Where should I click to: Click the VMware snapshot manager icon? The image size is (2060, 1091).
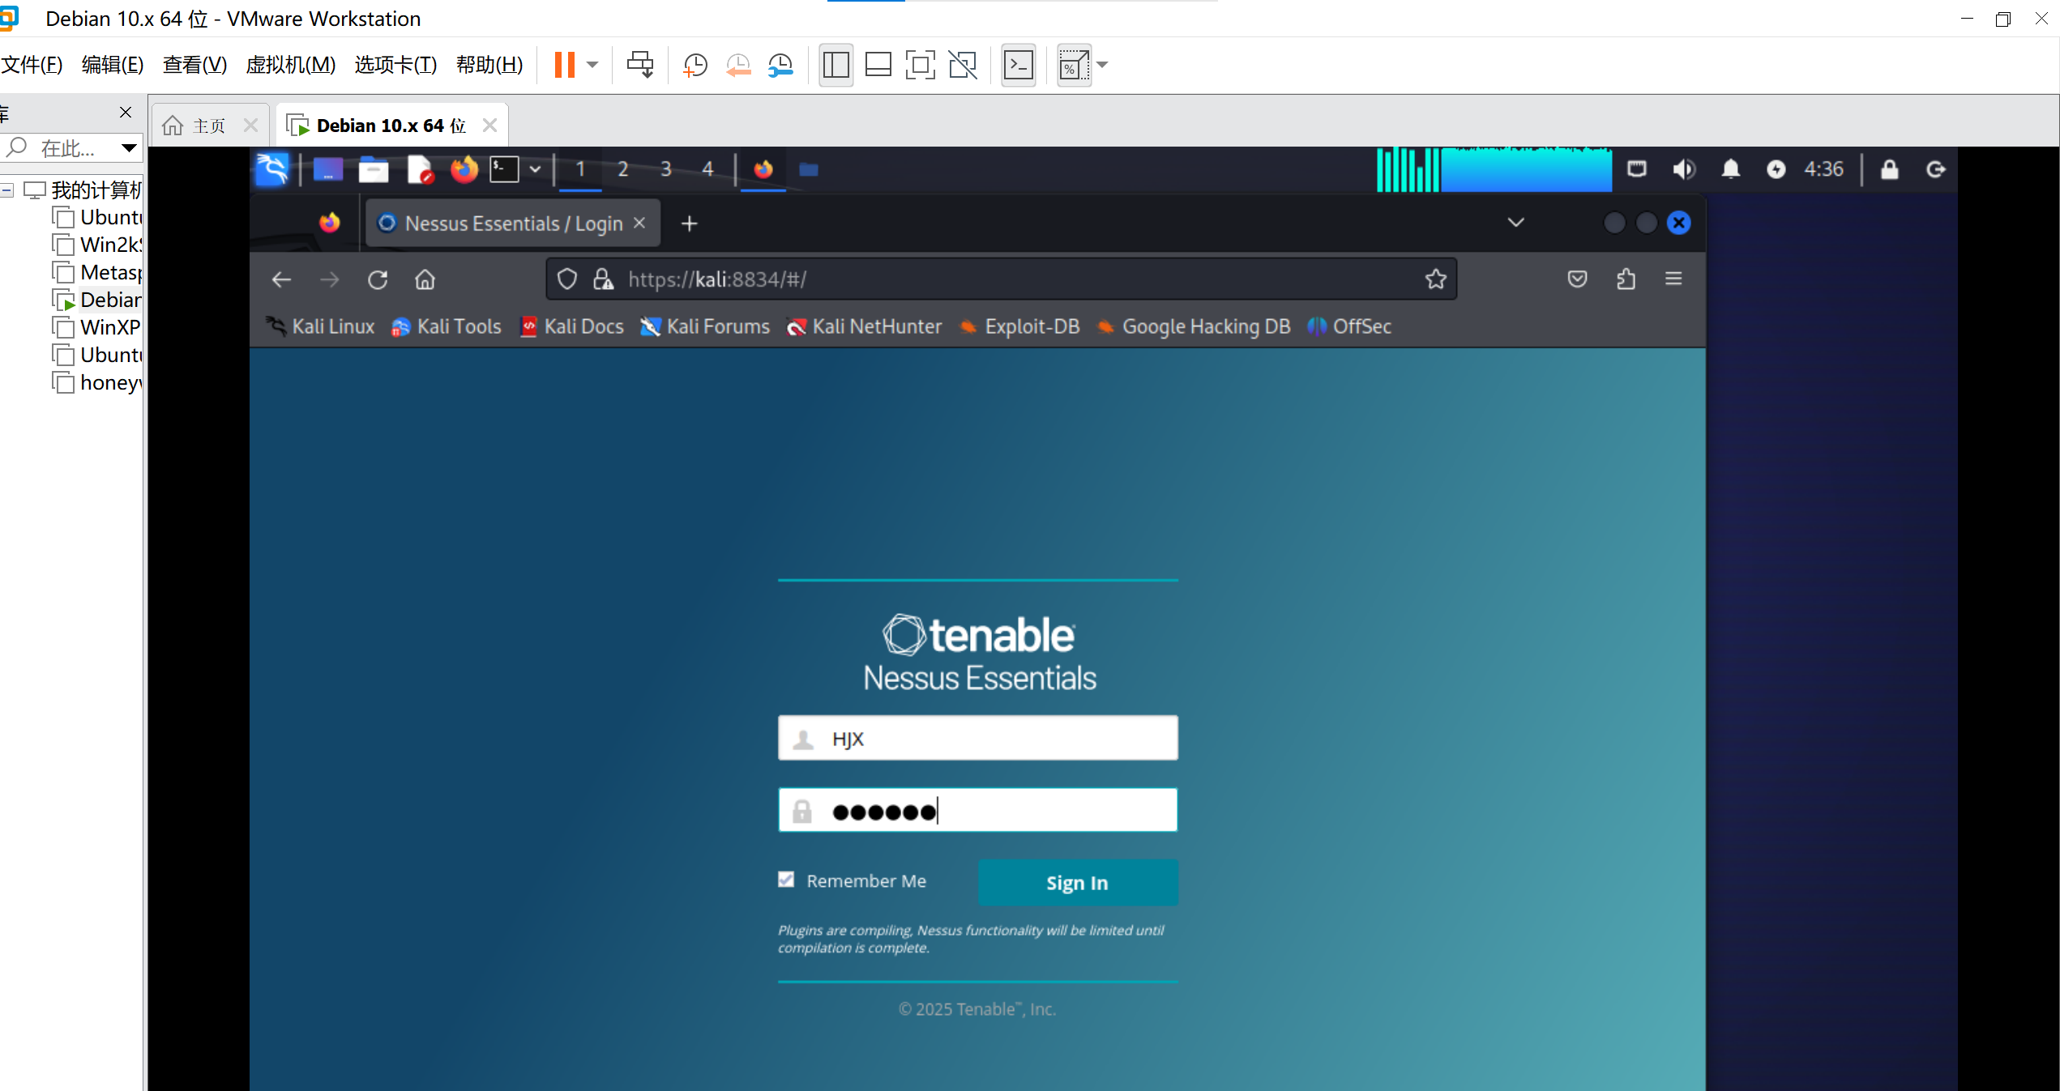pos(780,65)
